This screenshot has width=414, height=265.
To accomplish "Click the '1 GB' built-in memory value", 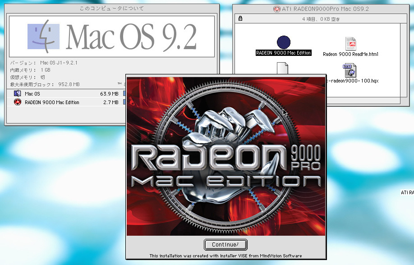I will pos(46,70).
